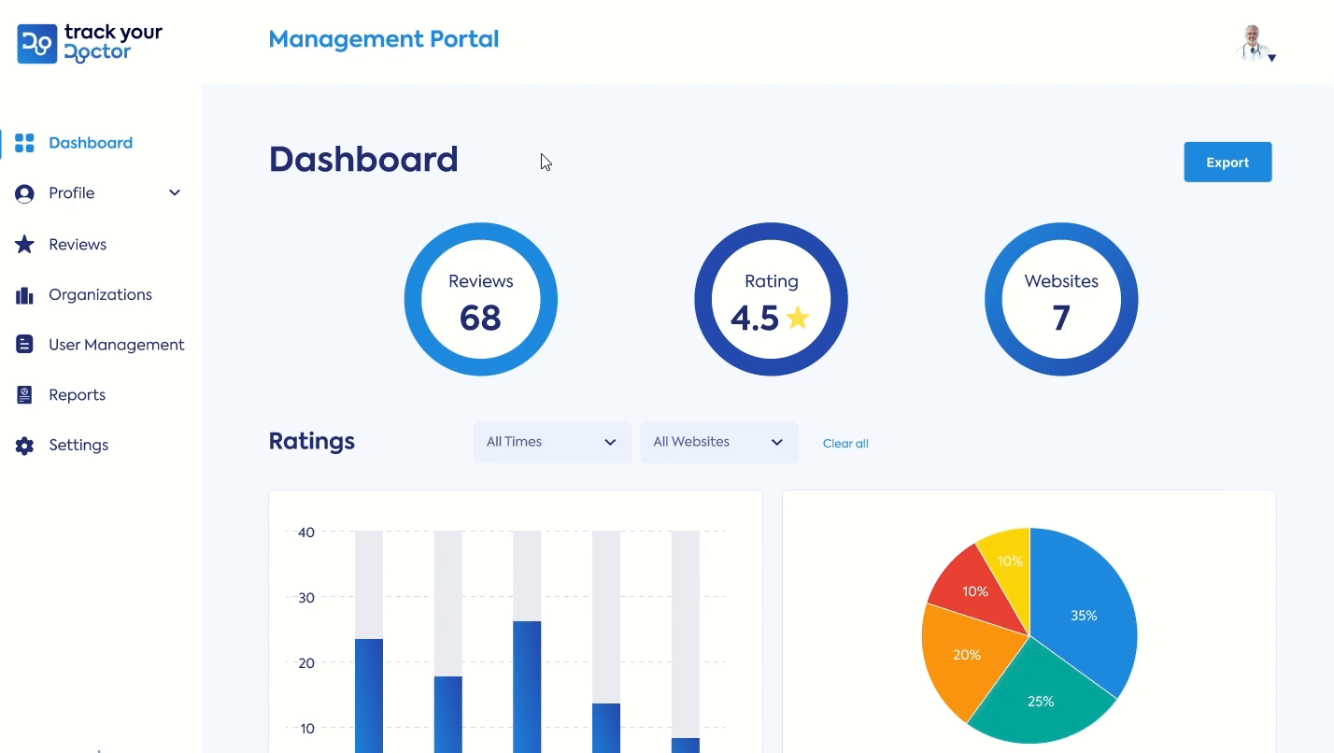Viewport: 1334px width, 753px height.
Task: Open the All Times dropdown
Action: (552, 442)
